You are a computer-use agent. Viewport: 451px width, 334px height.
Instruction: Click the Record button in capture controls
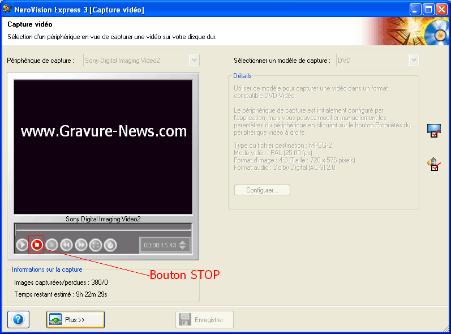[x=51, y=245]
